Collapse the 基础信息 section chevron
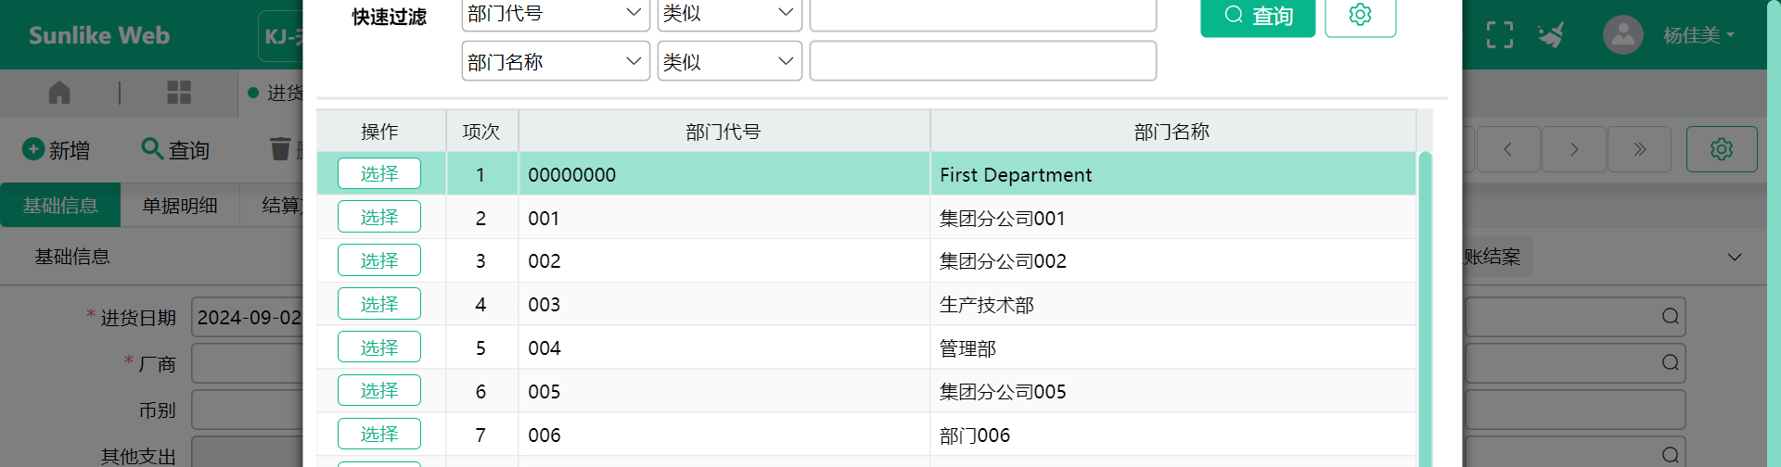 point(1735,257)
